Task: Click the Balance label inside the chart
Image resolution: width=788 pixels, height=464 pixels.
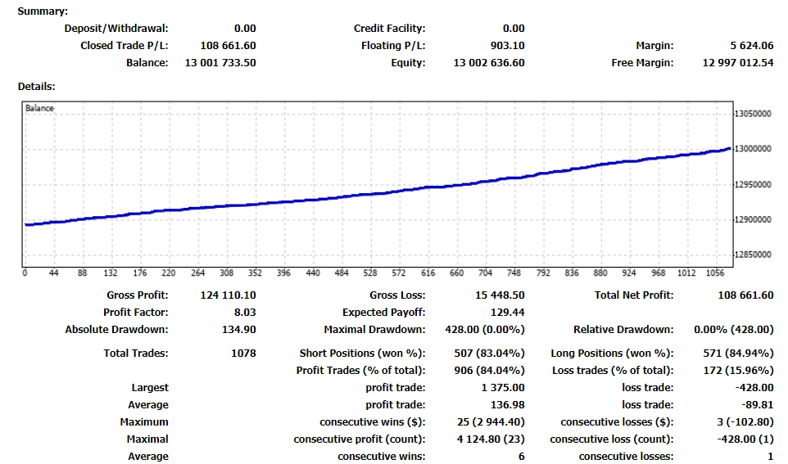Action: point(39,108)
